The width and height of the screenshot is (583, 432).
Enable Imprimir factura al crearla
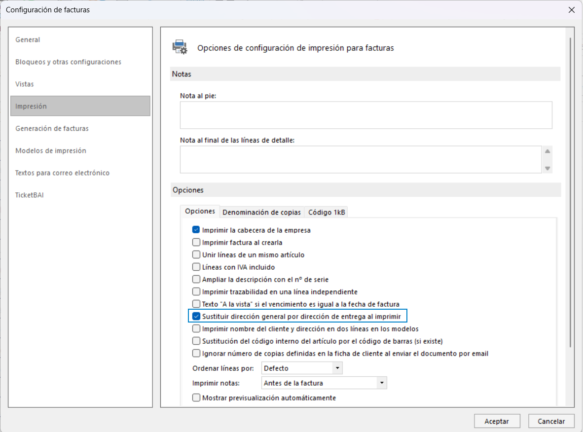coord(196,243)
